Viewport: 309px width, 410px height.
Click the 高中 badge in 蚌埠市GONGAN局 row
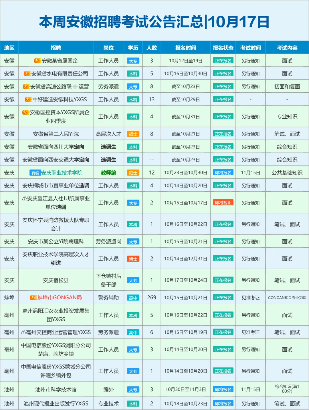pyautogui.click(x=133, y=298)
